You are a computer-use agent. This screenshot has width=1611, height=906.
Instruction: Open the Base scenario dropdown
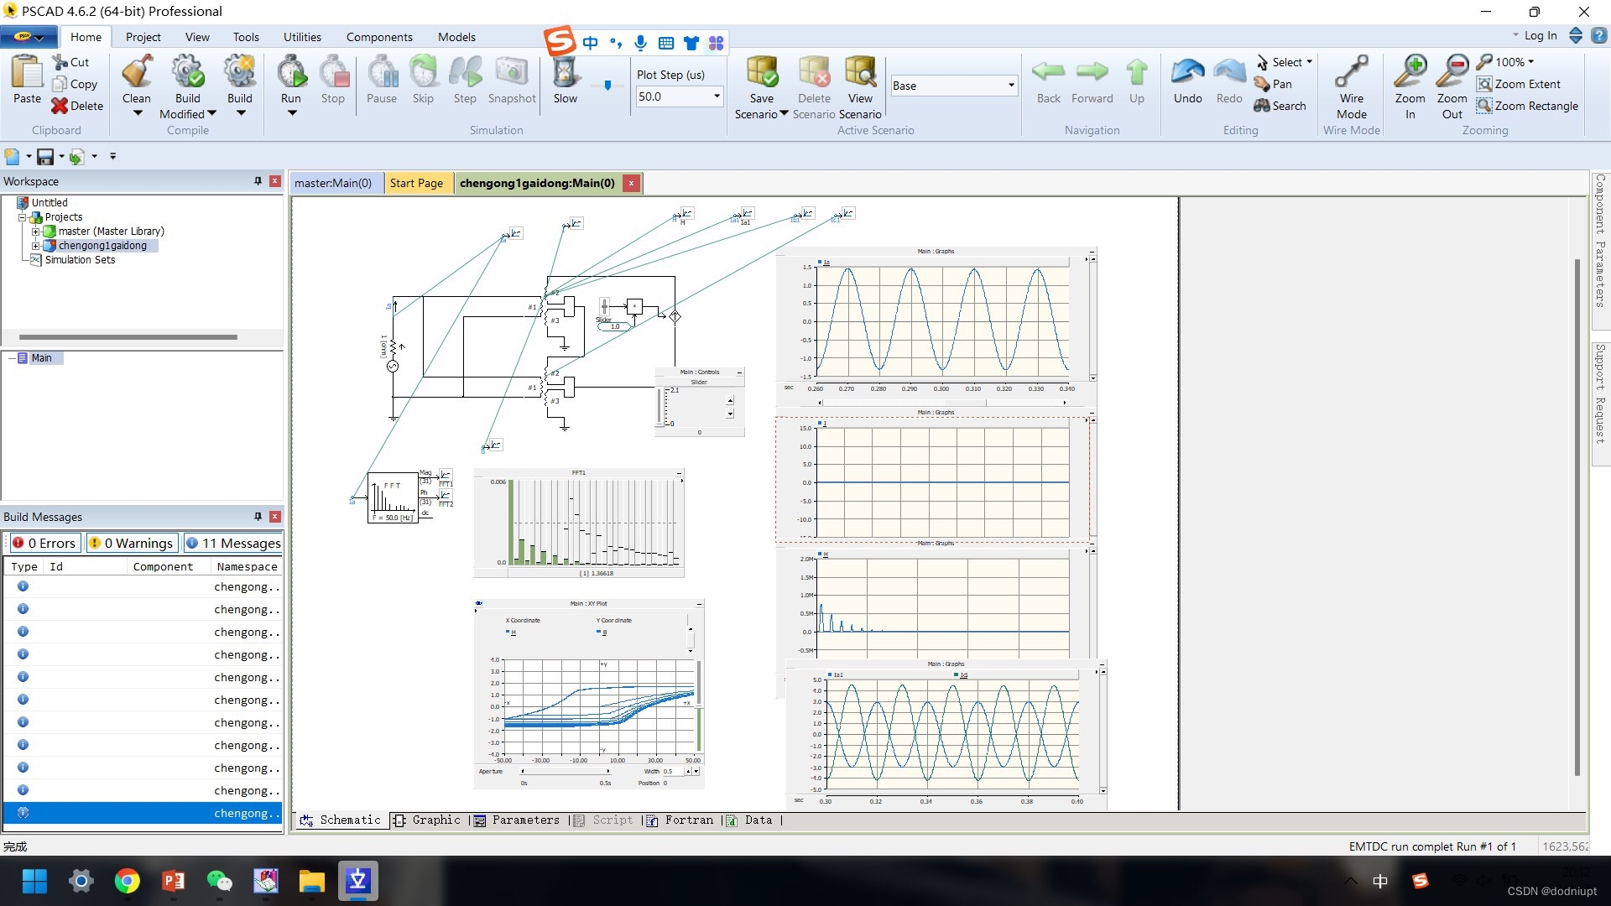(1011, 86)
